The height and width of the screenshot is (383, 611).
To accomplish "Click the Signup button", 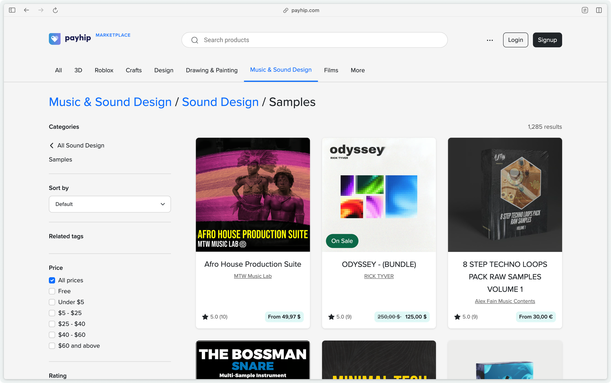I will pyautogui.click(x=547, y=40).
